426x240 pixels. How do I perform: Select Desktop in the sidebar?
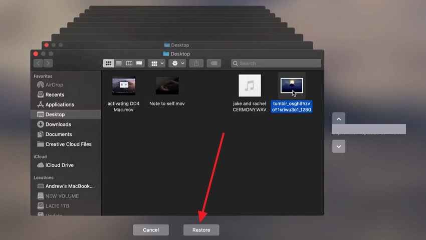click(65, 114)
